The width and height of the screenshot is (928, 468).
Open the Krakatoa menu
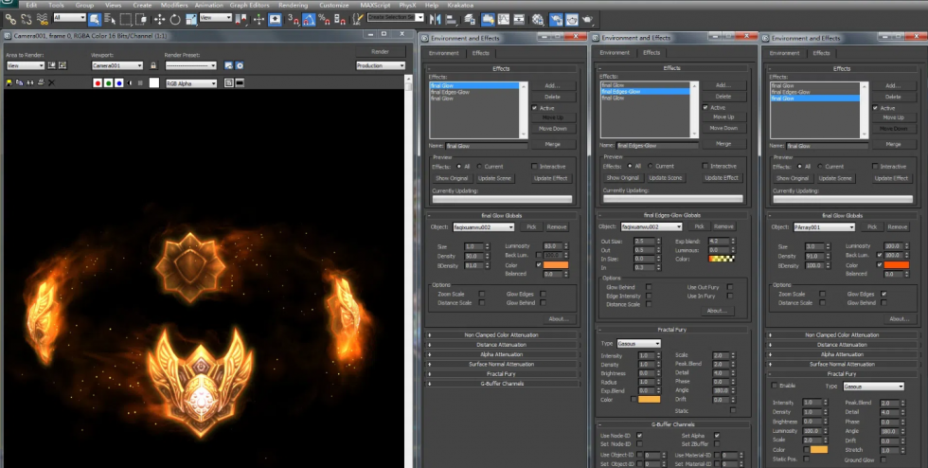(460, 5)
